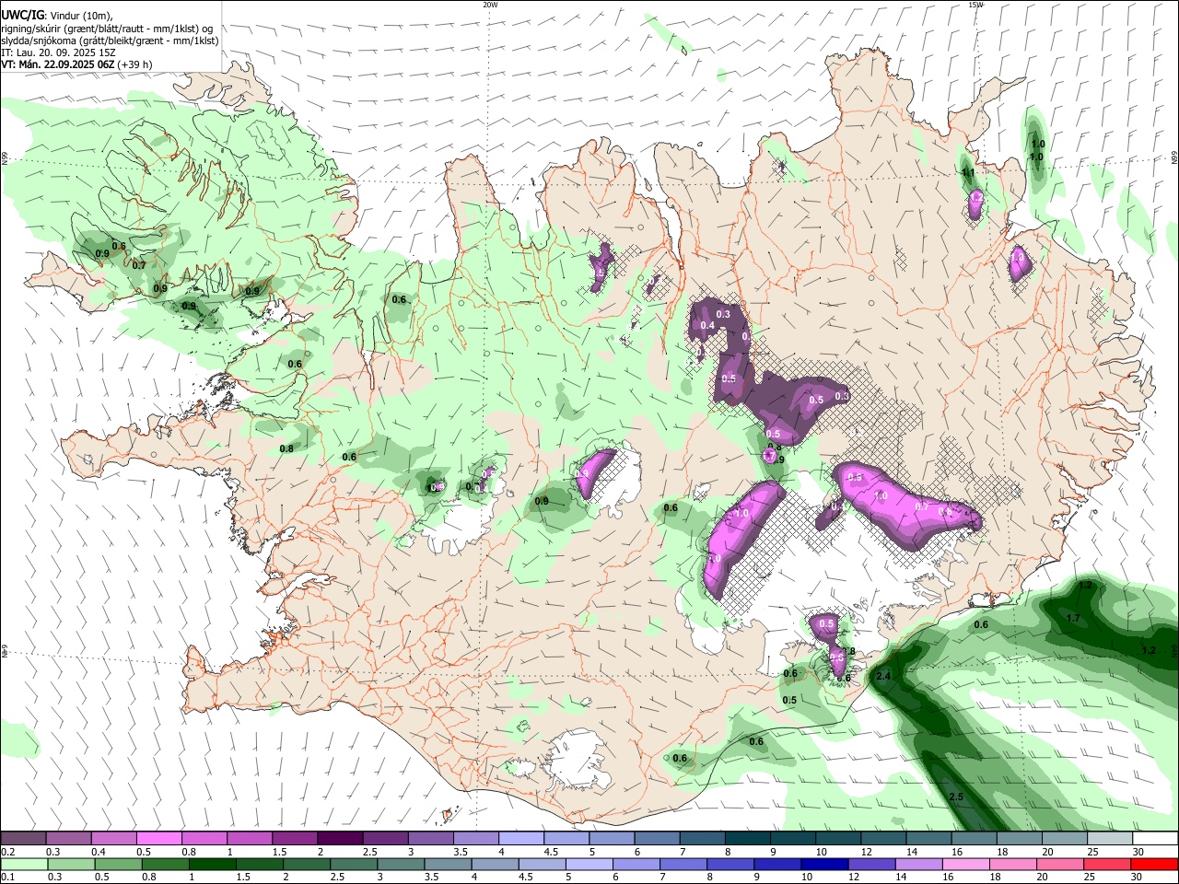Click the 'VT: Mán. 22.09.2025 06Z (+39 h)' line
1179x884 pixels.
[x=76, y=64]
